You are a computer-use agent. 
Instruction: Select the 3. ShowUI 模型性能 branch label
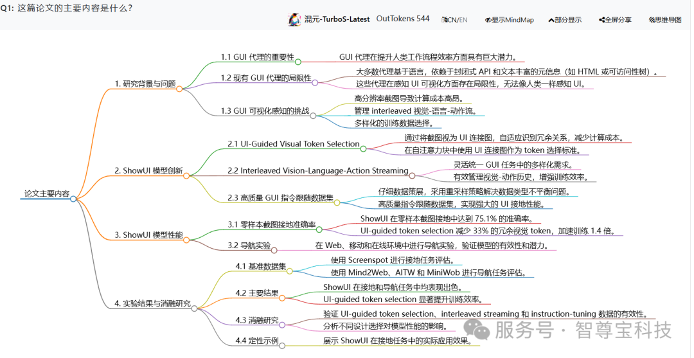pyautogui.click(x=148, y=235)
